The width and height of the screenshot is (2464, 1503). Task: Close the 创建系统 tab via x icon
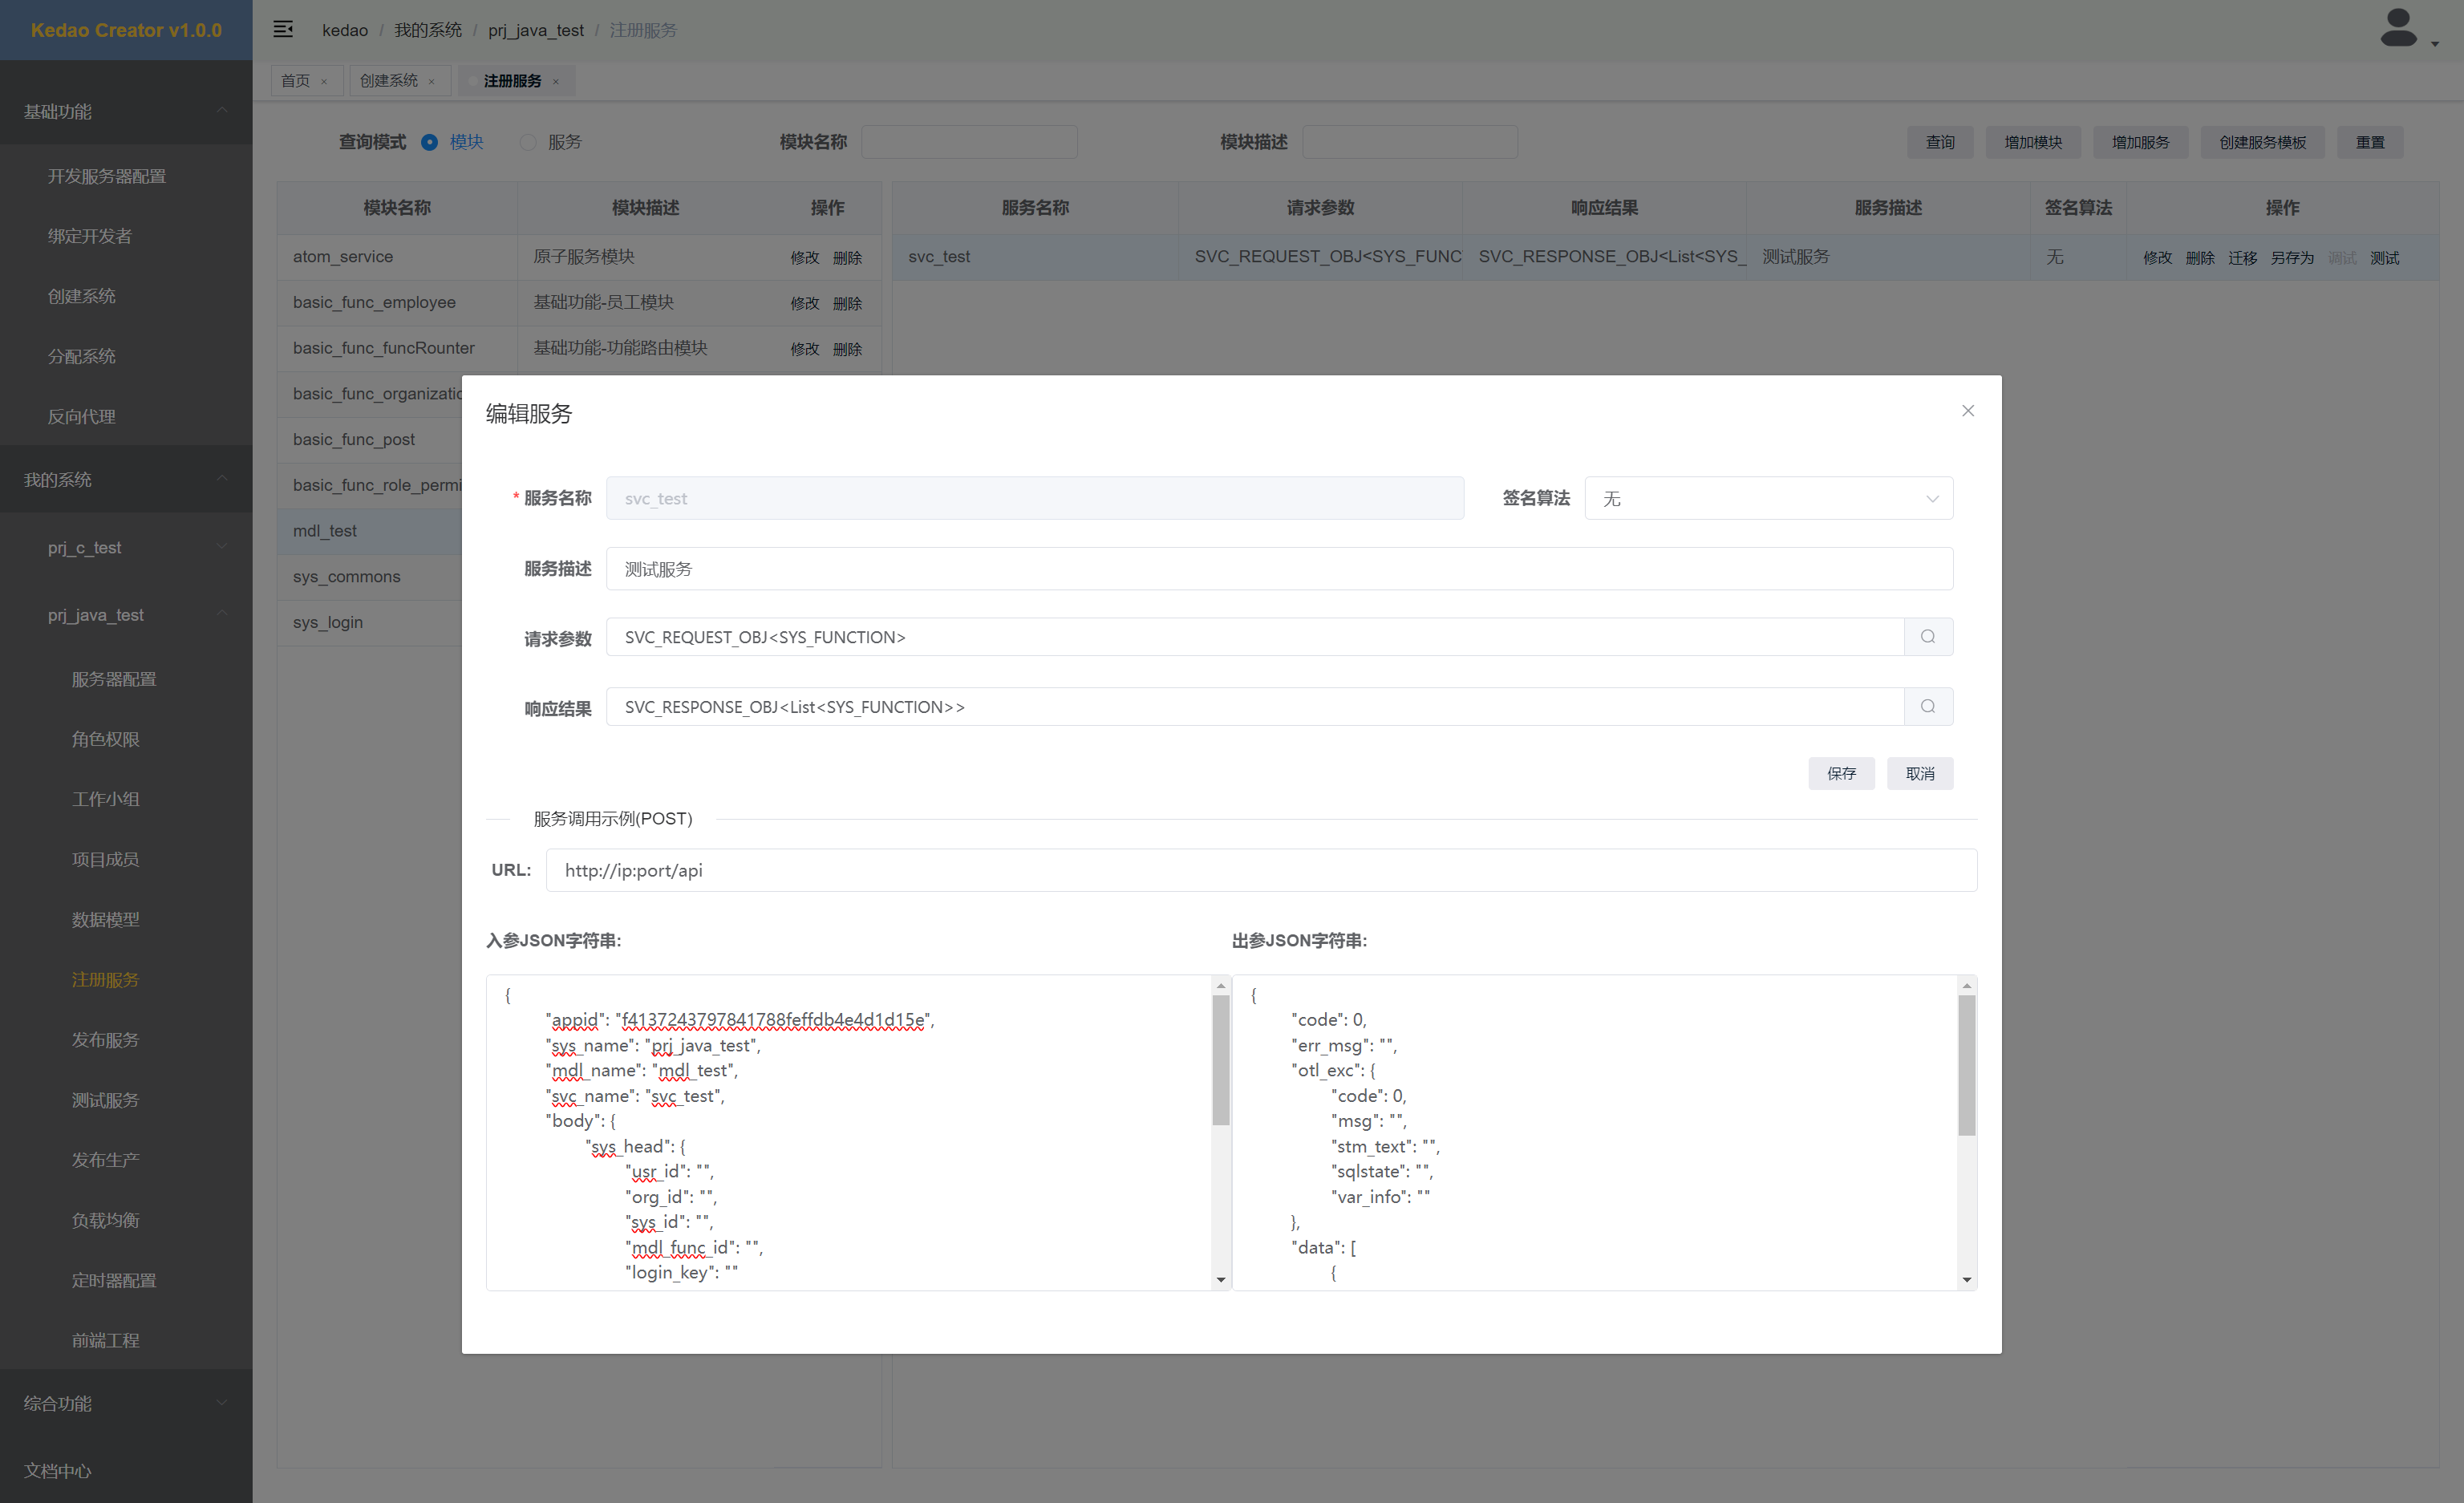pyautogui.click(x=432, y=82)
